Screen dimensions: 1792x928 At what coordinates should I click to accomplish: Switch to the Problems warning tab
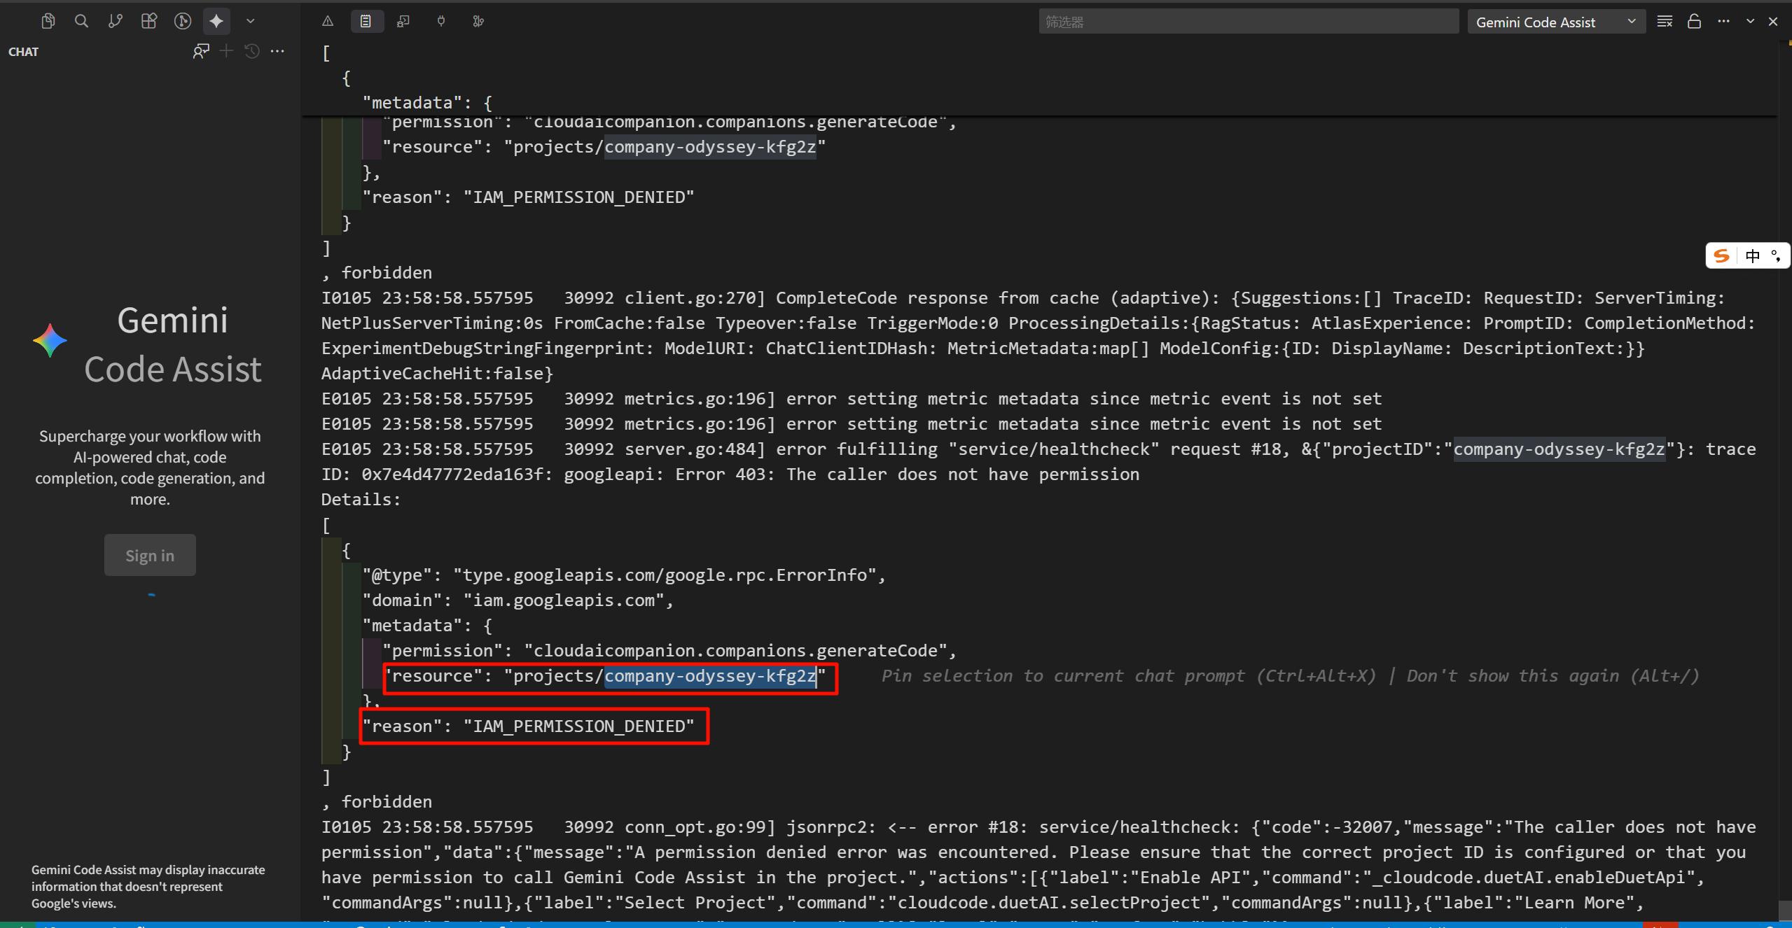[328, 21]
